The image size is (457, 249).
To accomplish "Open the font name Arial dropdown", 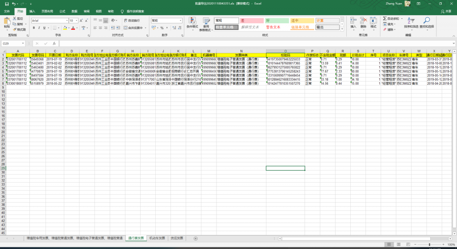I will (x=67, y=20).
